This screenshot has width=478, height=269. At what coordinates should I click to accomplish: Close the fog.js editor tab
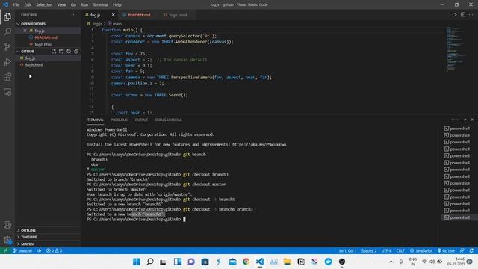pyautogui.click(x=113, y=15)
